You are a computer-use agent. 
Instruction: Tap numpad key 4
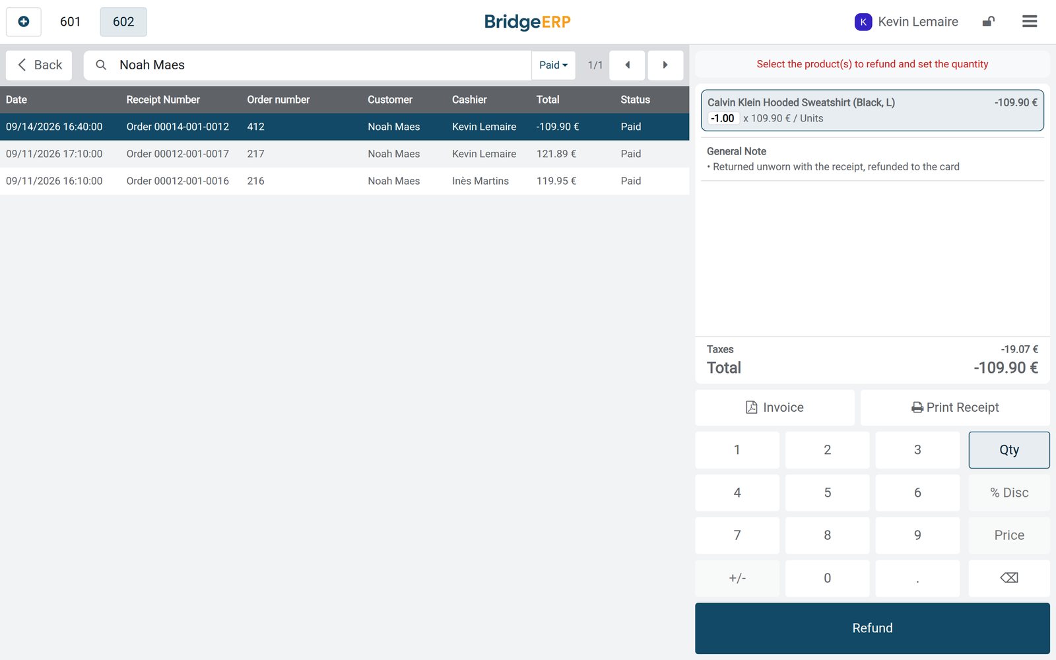tap(737, 493)
